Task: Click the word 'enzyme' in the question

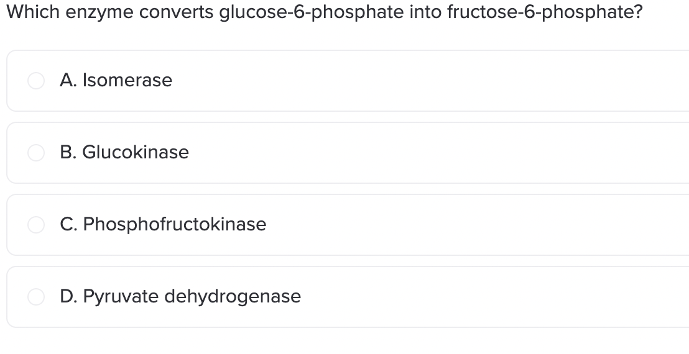Action: click(99, 13)
